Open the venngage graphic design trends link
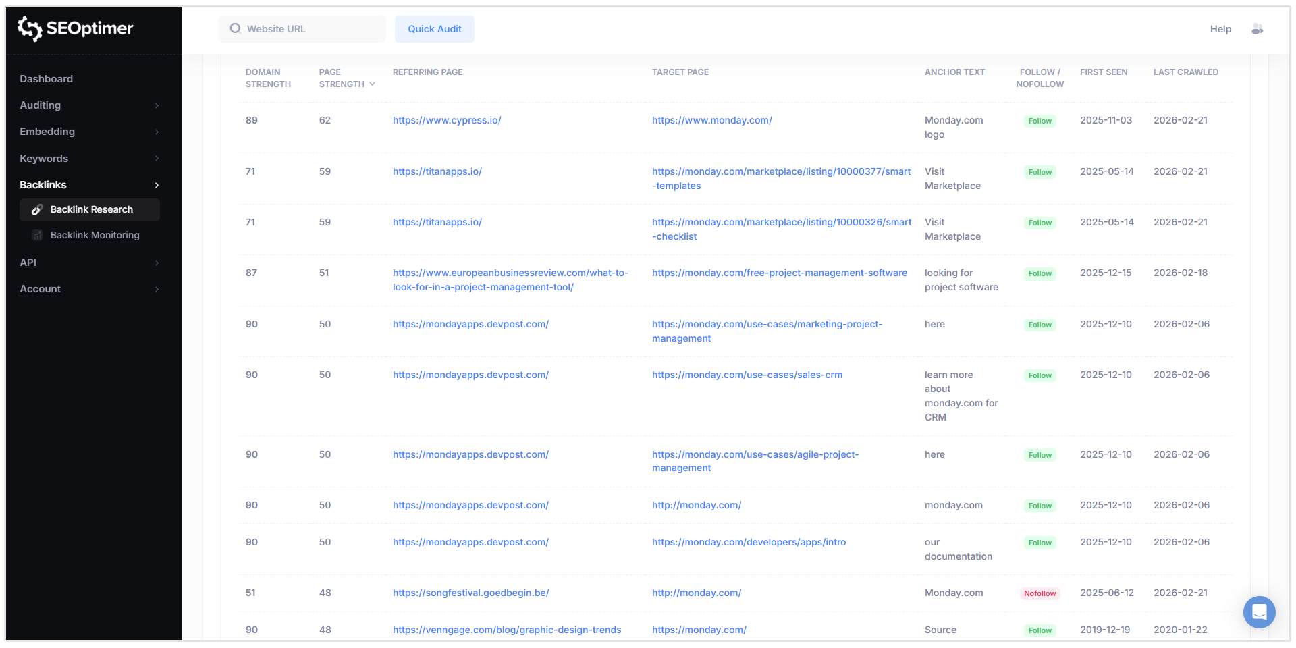The image size is (1296, 648). pyautogui.click(x=506, y=630)
